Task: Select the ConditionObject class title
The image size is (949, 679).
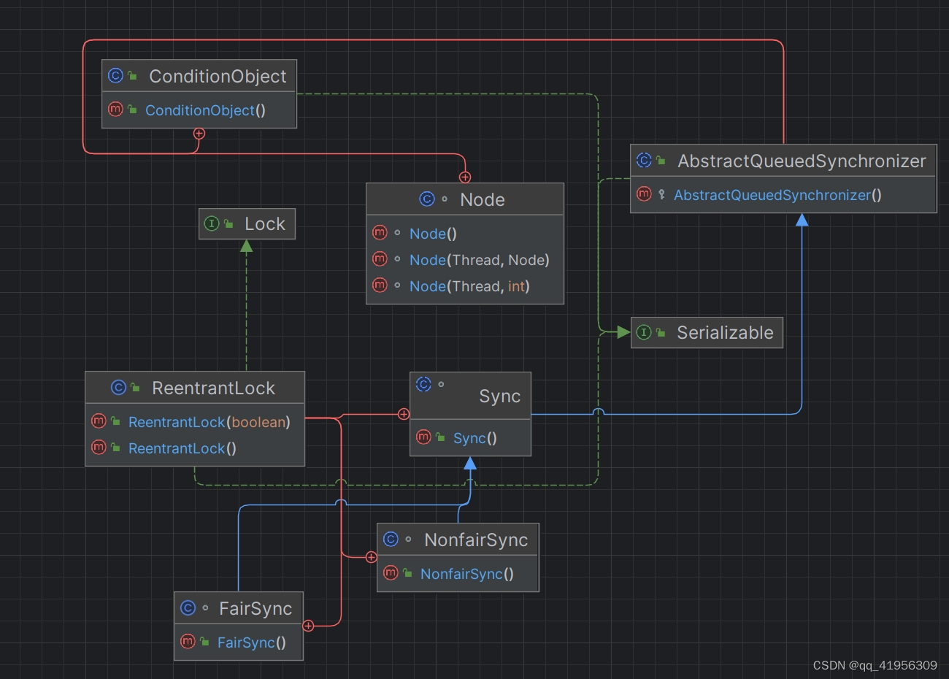Action: click(x=218, y=76)
